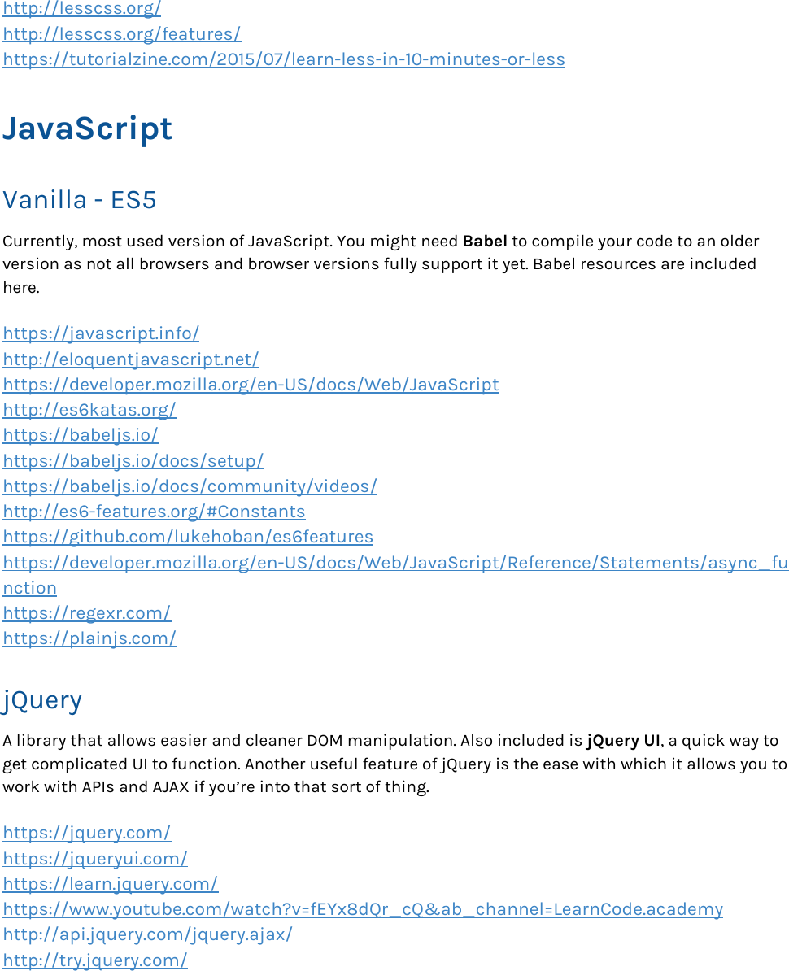Visit the lesscss.org features page link
Viewport: 789px width, 971px height.
click(x=122, y=34)
